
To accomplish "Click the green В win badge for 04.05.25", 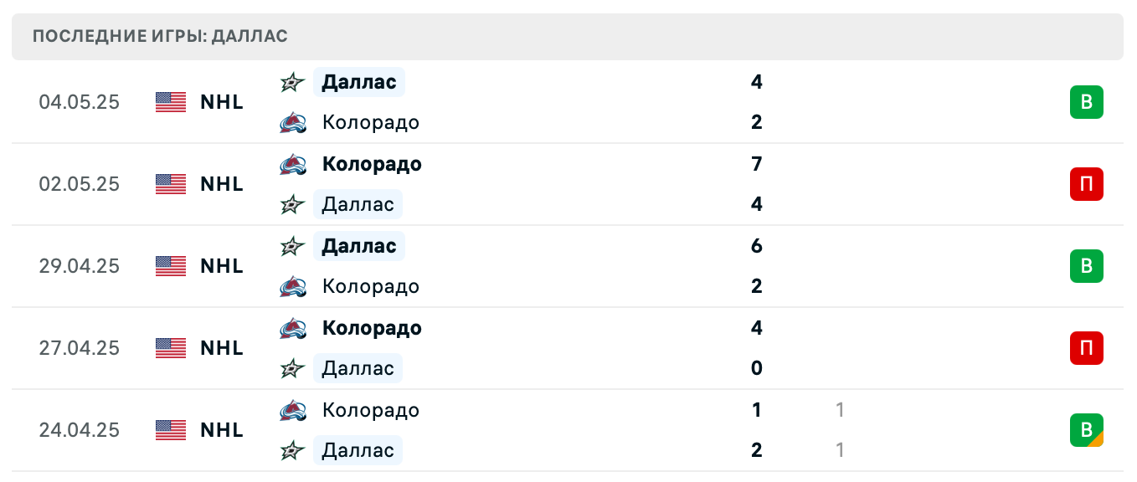I will point(1087,102).
